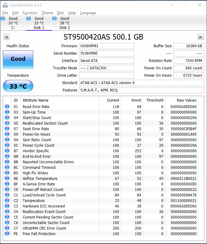Go to next disk with right arrow
Viewport: 207px width, 244px height.
click(x=201, y=37)
